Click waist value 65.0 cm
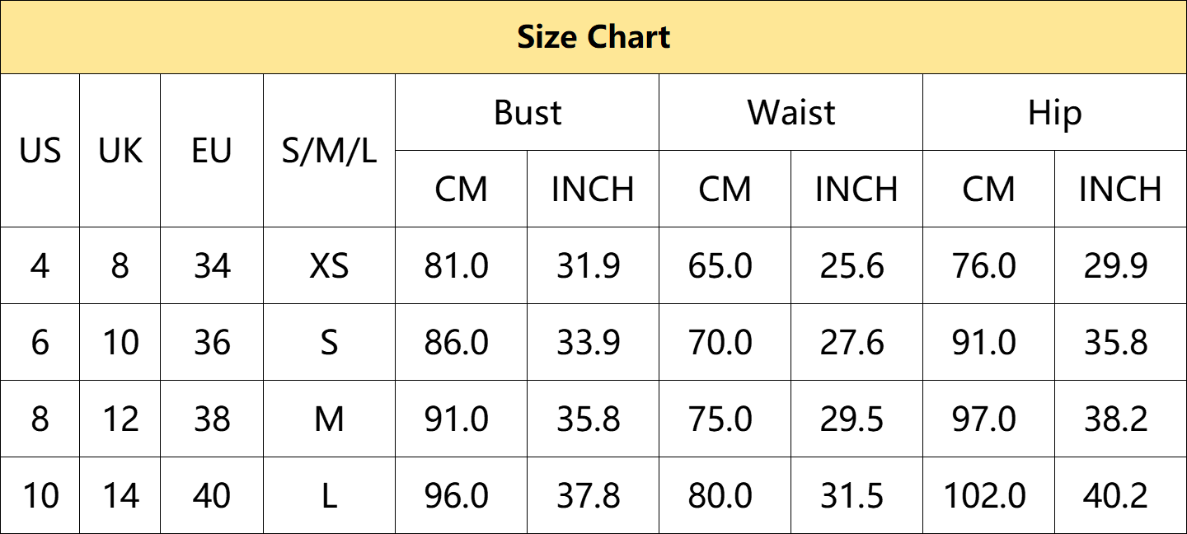This screenshot has height=534, width=1187. (725, 265)
